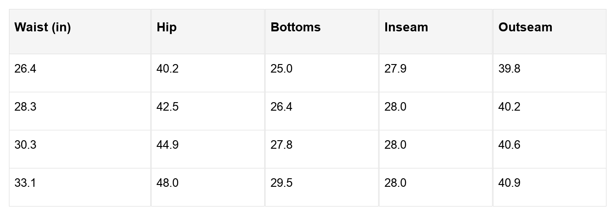
Task: Click the 42.5 hip cell
Action: [167, 107]
